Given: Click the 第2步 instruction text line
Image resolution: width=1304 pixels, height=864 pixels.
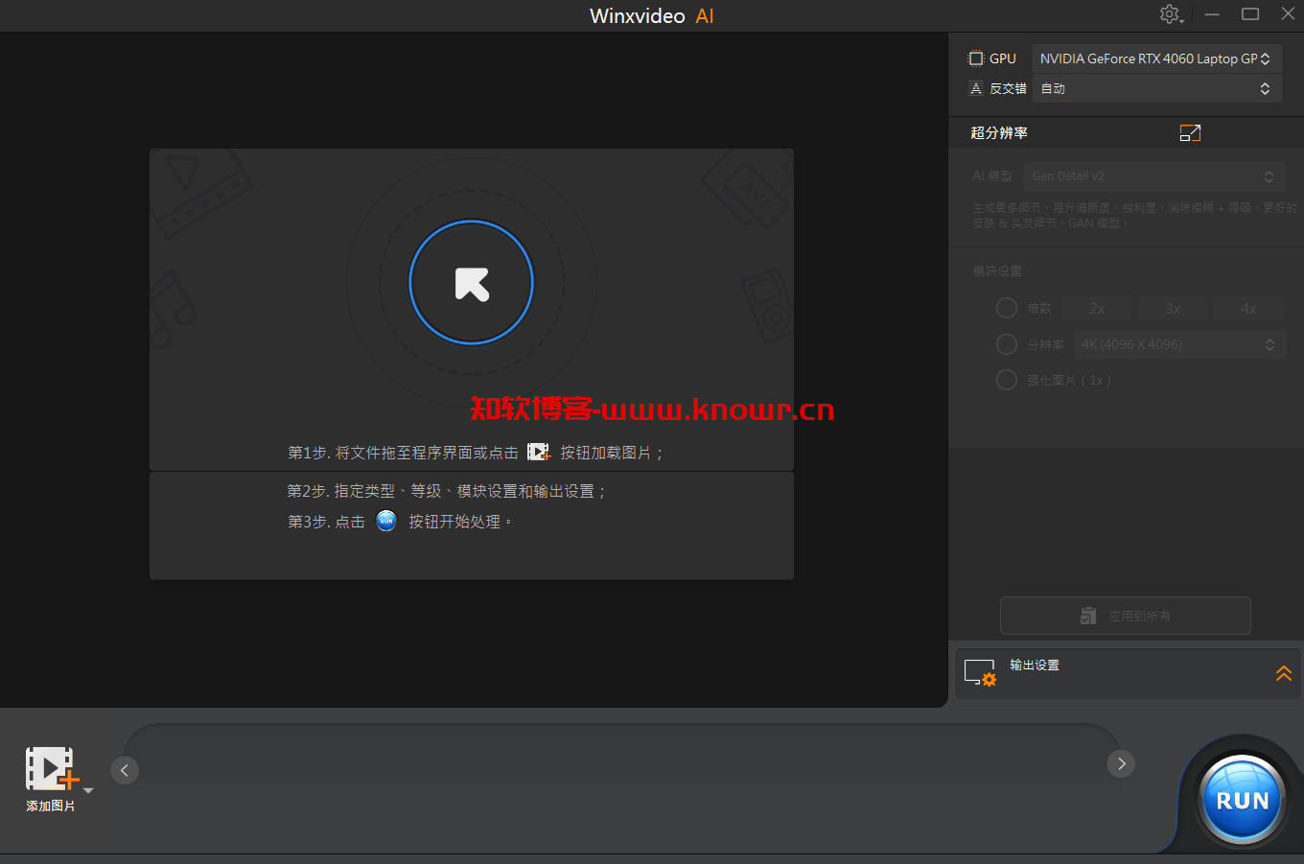Looking at the screenshot, I should 447,491.
